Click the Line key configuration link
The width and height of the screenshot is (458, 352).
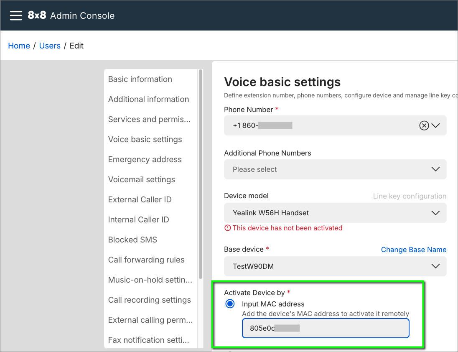tap(409, 196)
